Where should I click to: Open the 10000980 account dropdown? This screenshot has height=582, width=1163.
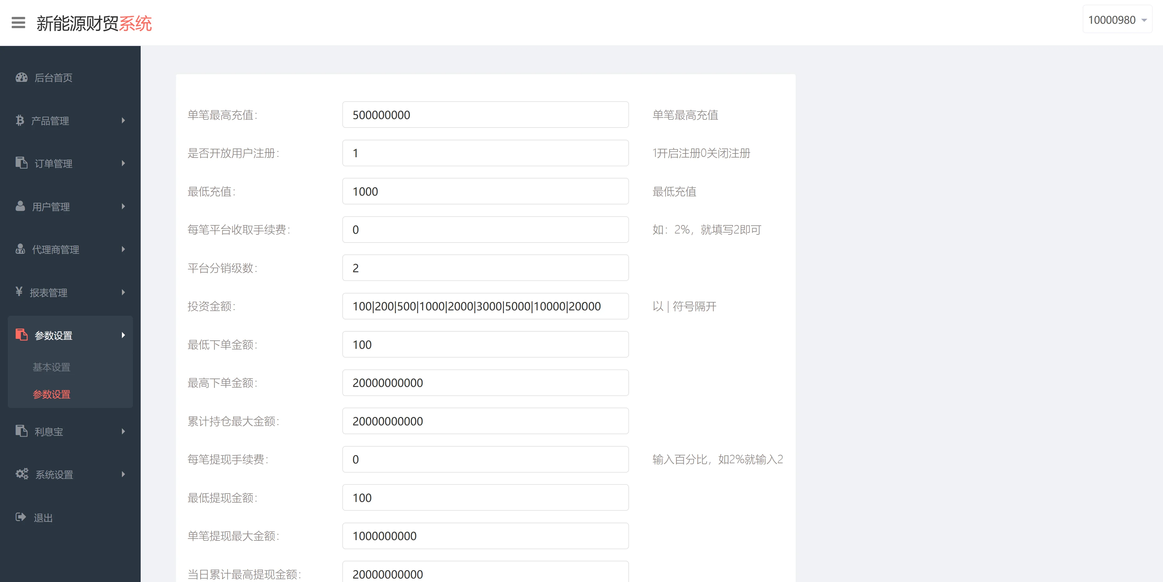[x=1116, y=20]
